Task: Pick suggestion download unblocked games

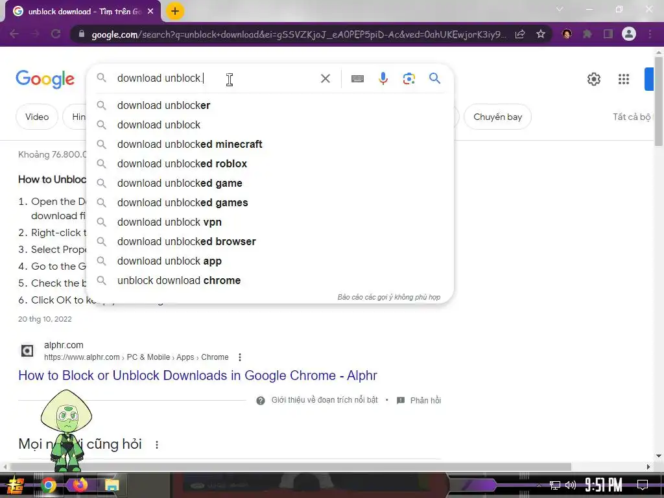Action: (270, 203)
